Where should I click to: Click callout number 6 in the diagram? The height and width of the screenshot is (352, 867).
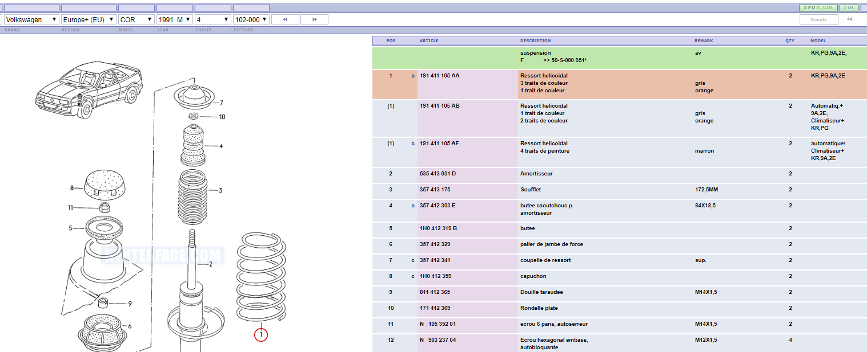(130, 326)
